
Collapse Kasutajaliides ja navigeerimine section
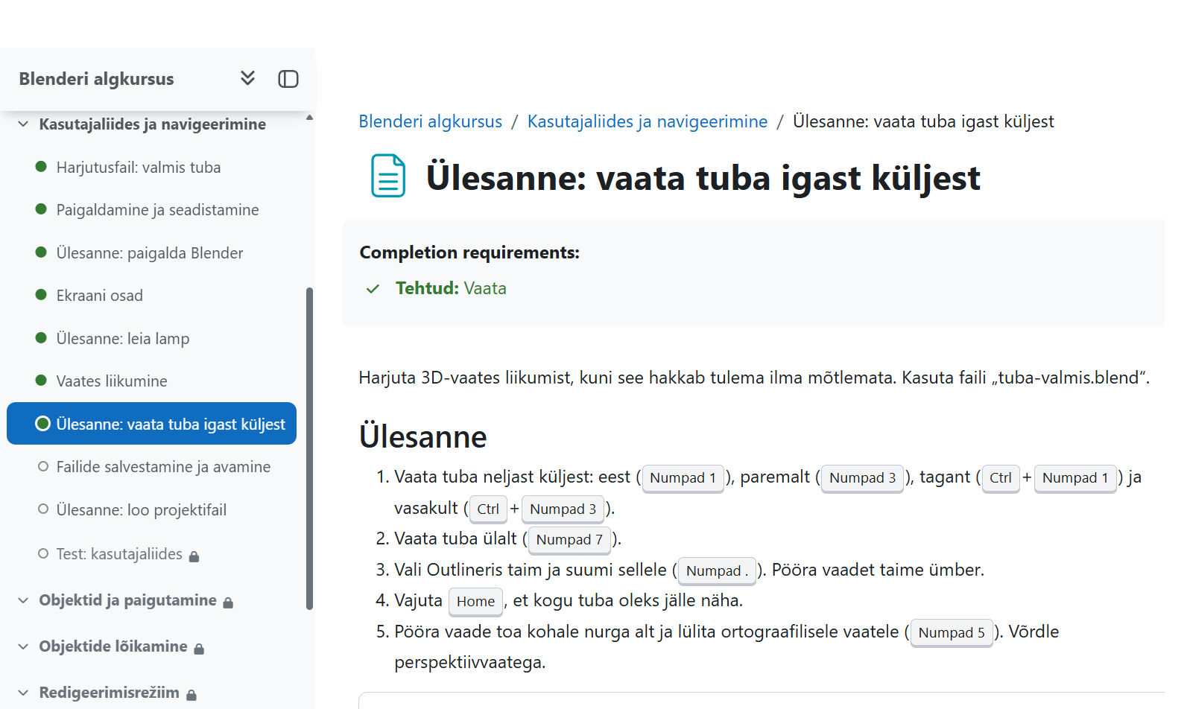[23, 124]
